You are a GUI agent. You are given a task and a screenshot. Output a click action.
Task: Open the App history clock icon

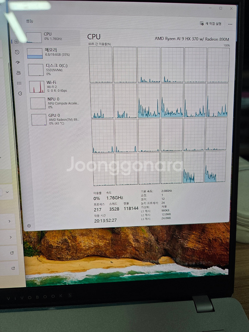(17, 52)
